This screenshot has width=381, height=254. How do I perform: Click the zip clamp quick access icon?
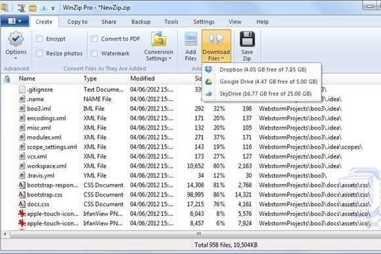click(22, 8)
